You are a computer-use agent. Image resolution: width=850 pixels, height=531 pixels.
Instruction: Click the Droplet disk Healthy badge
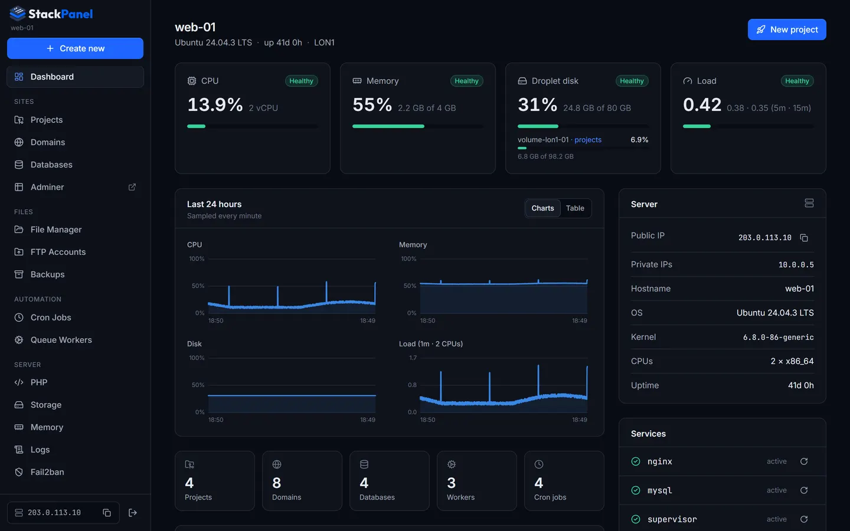[632, 81]
